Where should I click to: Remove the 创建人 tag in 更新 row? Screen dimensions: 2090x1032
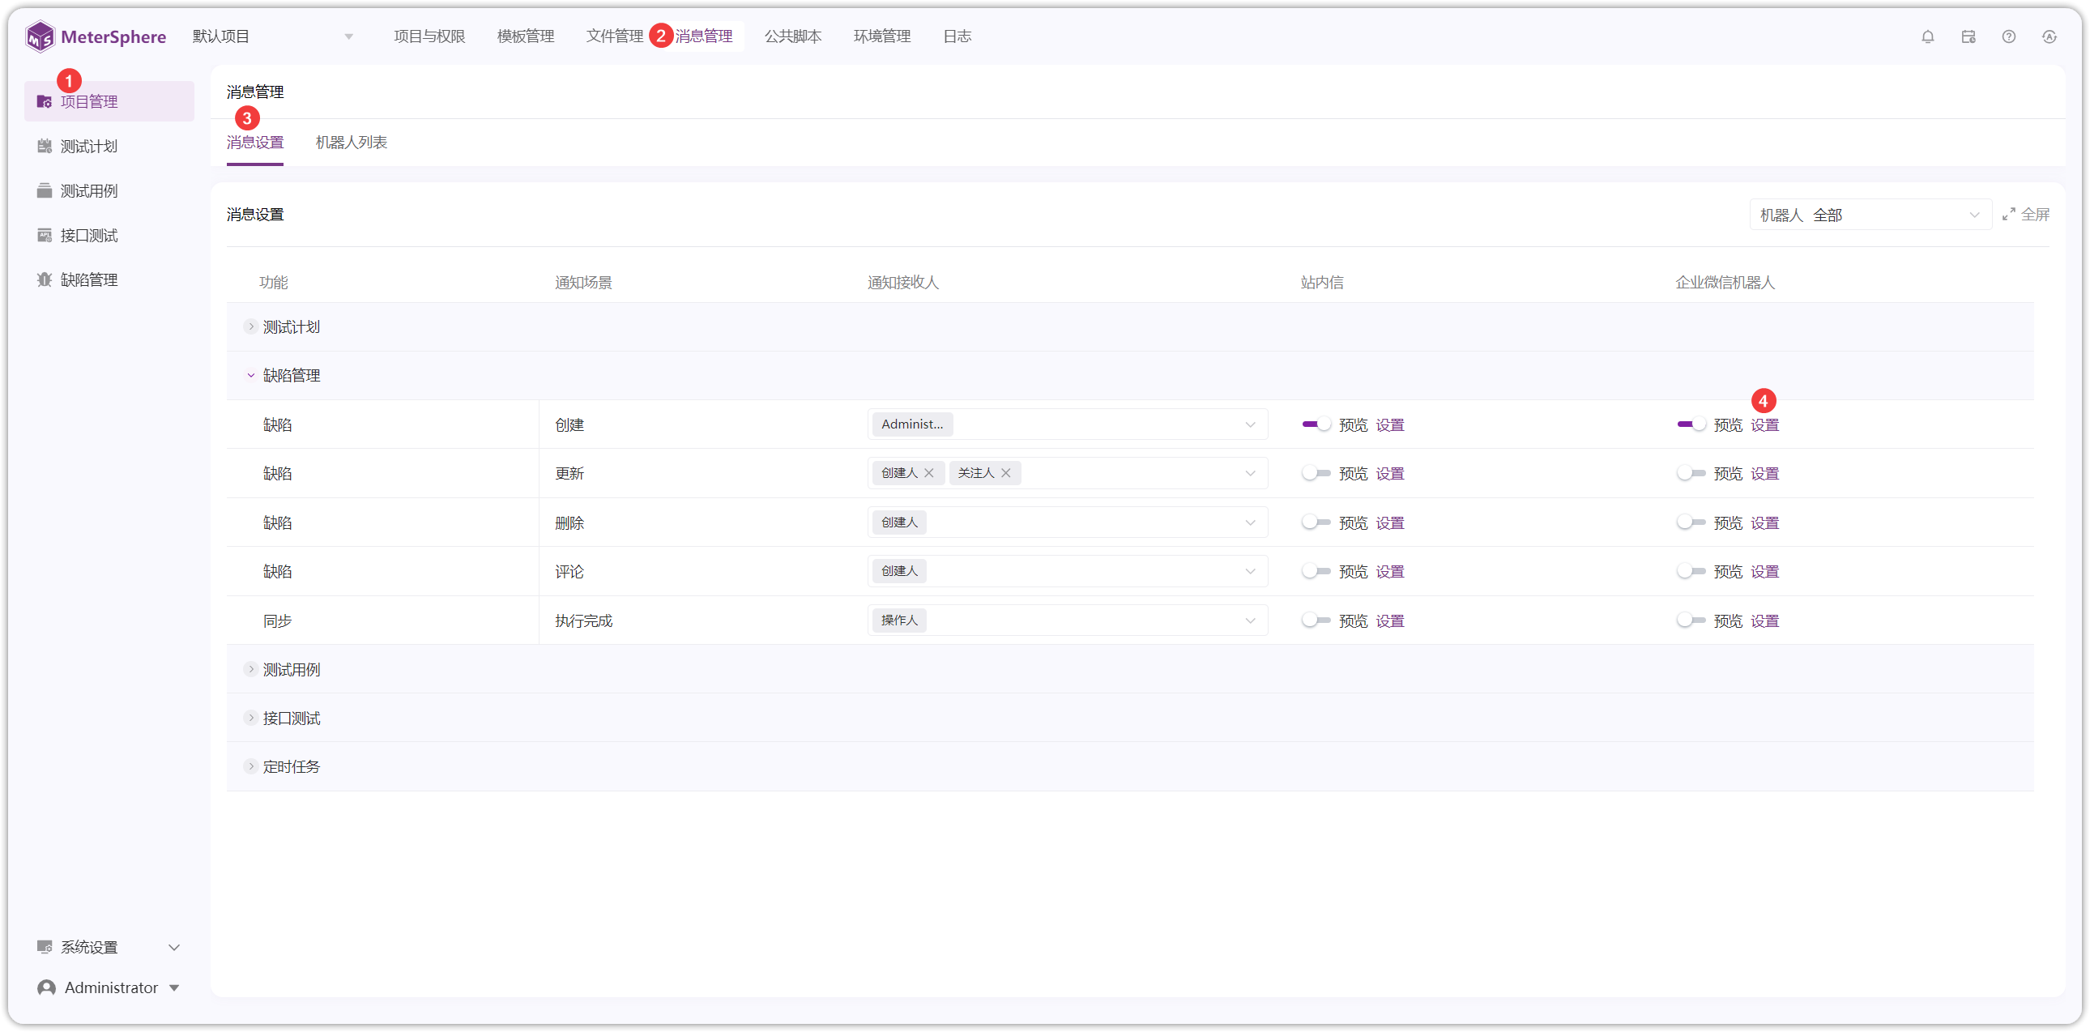point(929,473)
